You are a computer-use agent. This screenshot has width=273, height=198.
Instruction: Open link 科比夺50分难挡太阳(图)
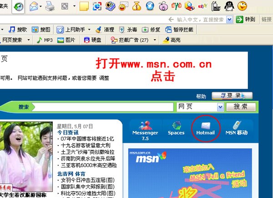pos(88,193)
